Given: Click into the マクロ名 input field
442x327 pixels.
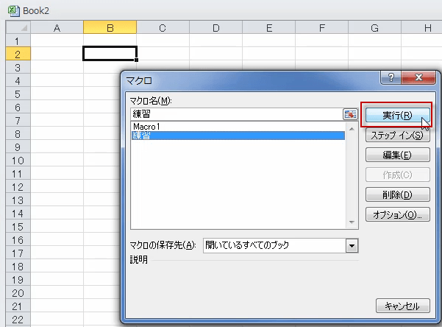Looking at the screenshot, I should 237,114.
